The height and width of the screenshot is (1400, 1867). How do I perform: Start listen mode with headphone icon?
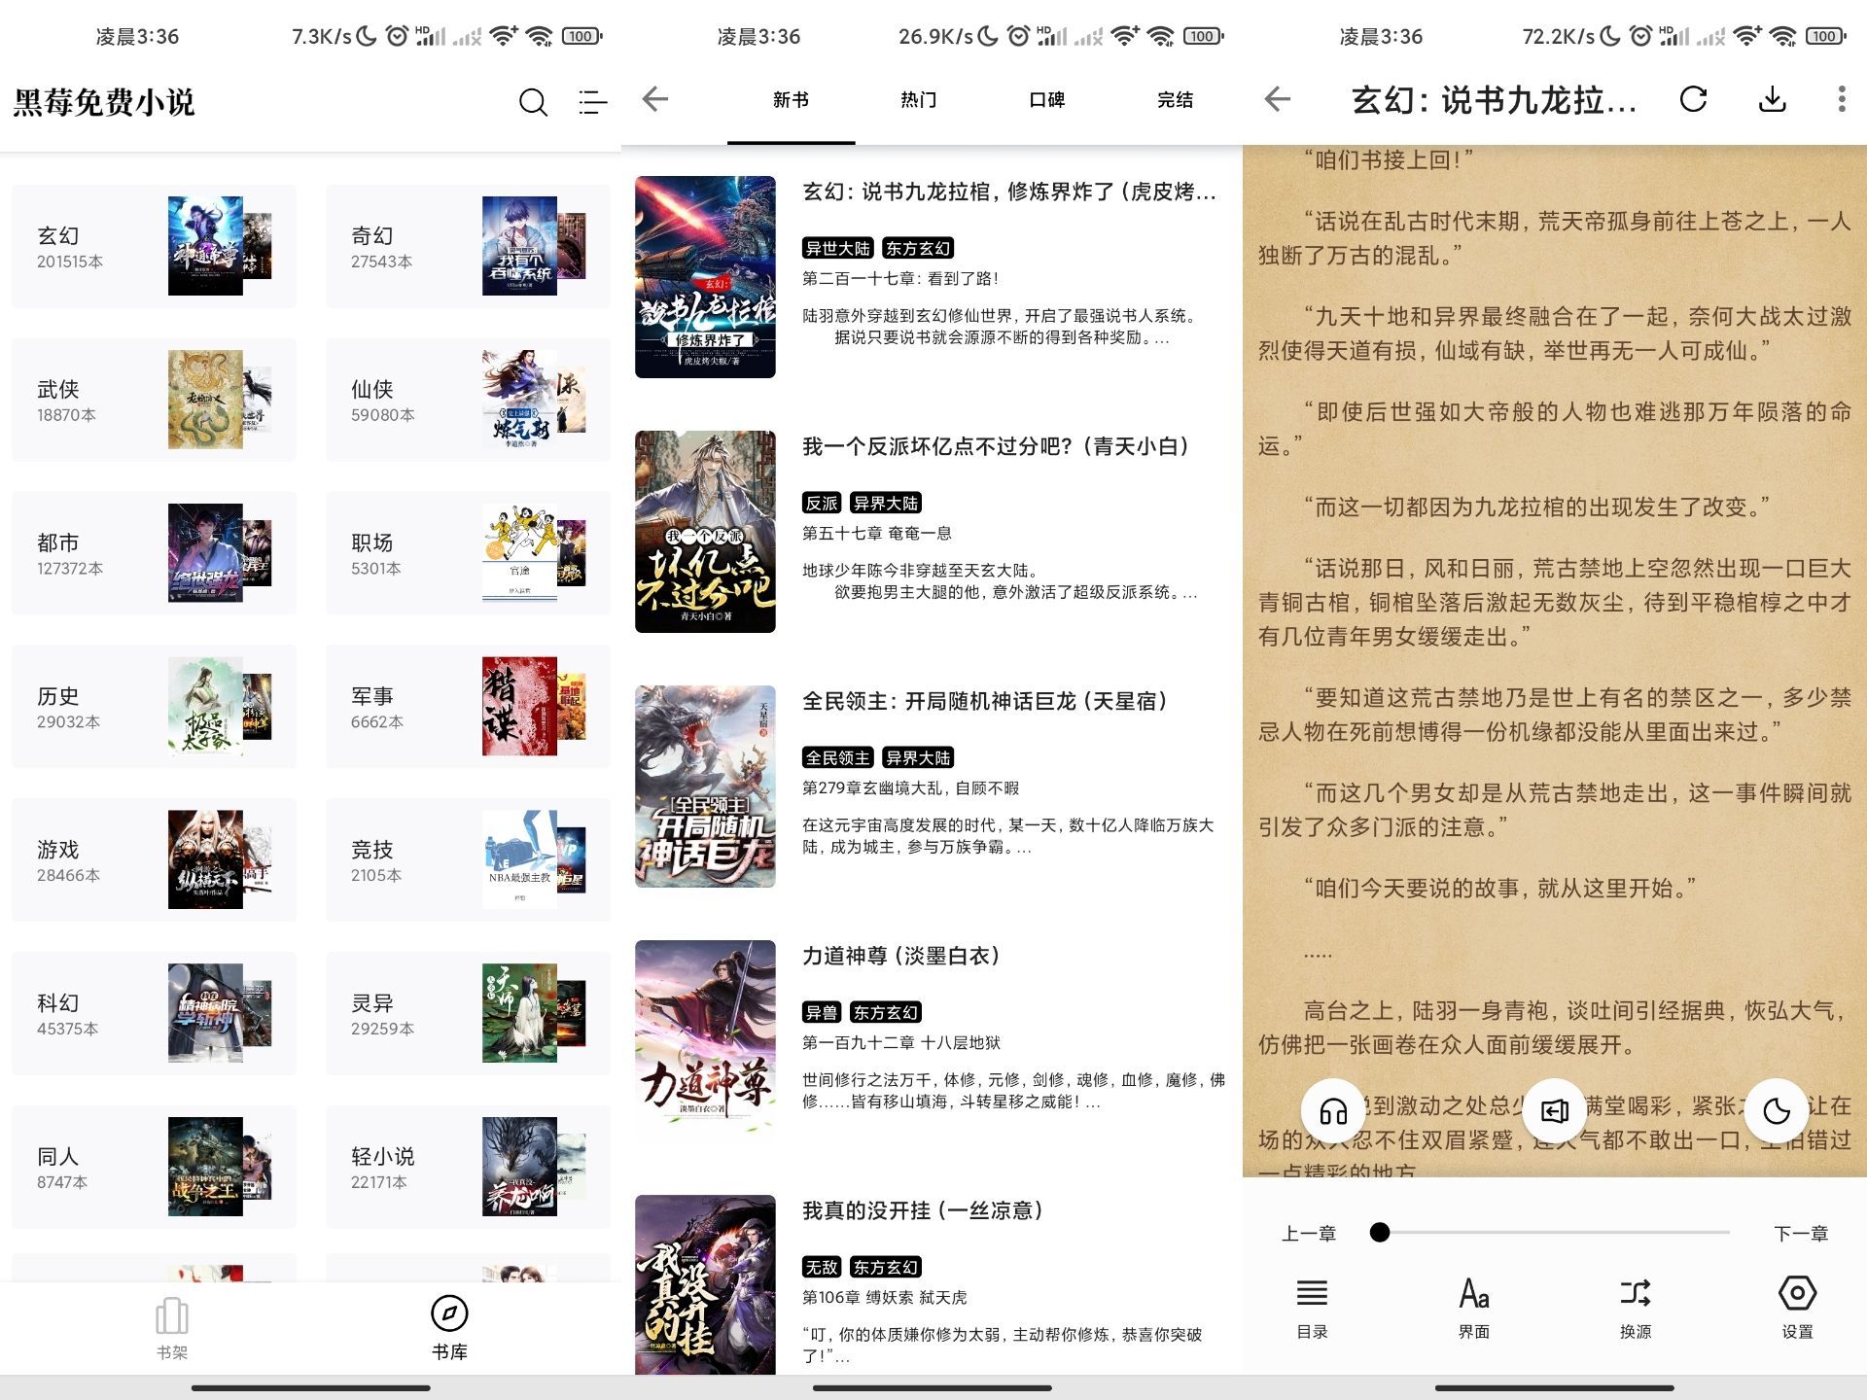tap(1333, 1110)
